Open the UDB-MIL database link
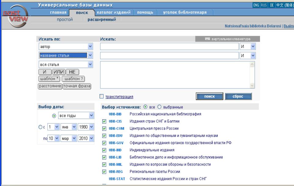The image size is (294, 186). pyautogui.click(x=115, y=165)
